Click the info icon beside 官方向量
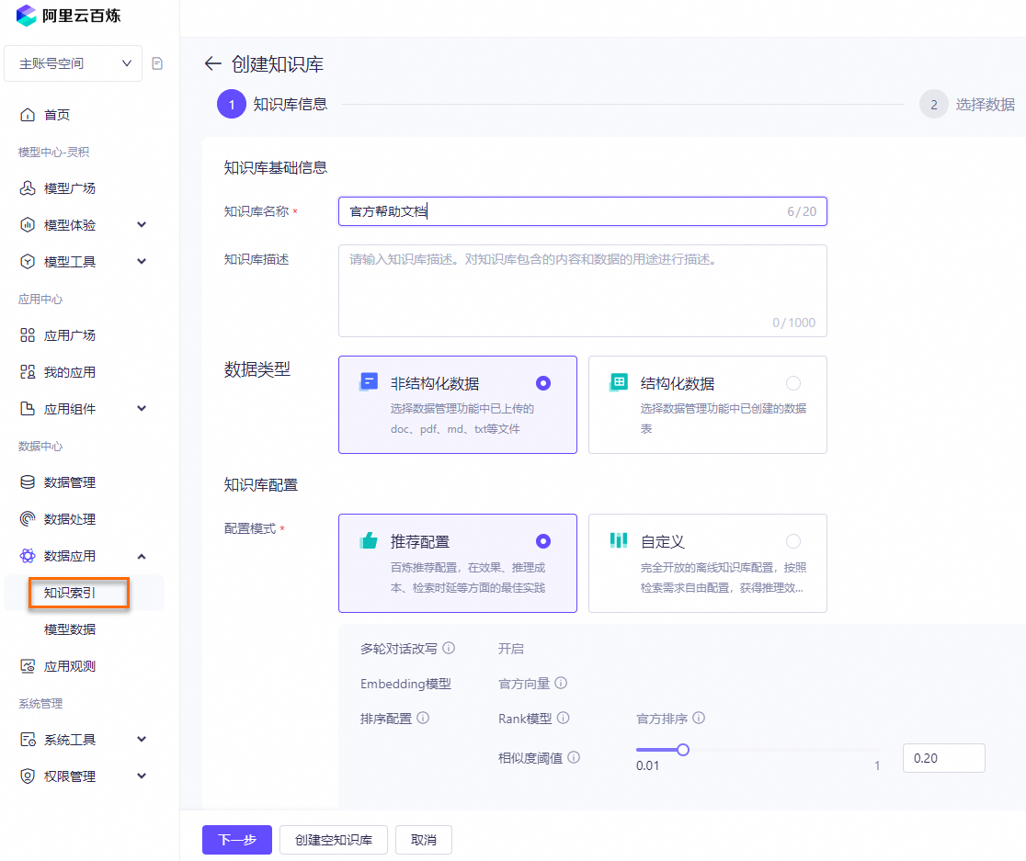 (x=561, y=683)
